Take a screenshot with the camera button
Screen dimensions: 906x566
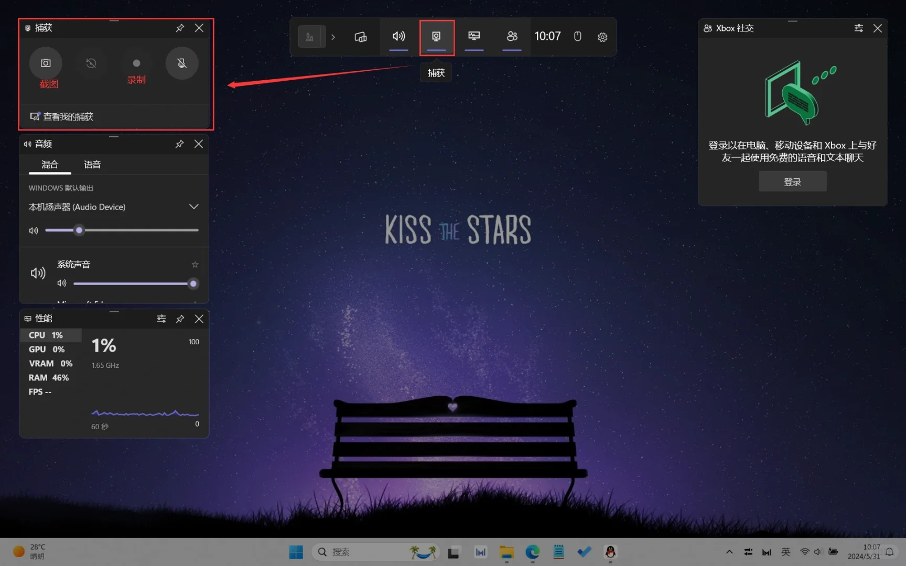(x=46, y=63)
